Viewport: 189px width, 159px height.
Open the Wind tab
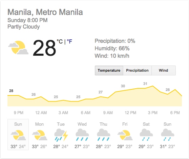click(164, 70)
